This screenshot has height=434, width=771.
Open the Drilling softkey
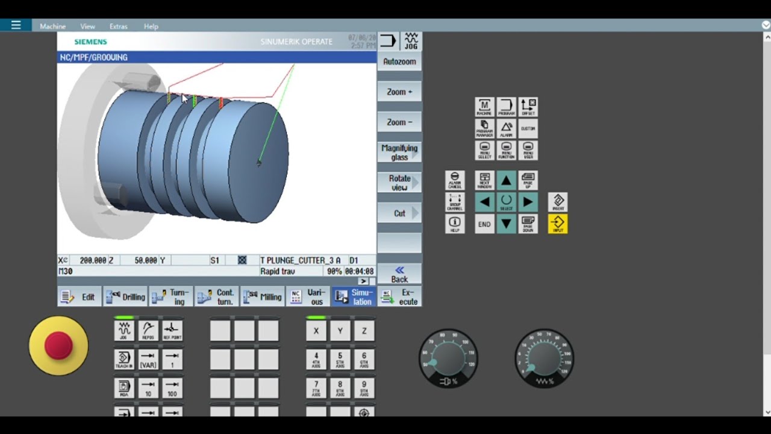click(x=125, y=297)
